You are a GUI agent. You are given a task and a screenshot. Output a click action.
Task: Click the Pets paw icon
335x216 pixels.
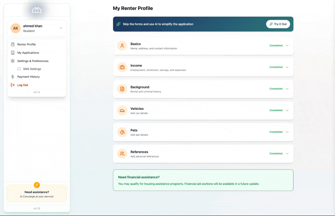point(122,132)
